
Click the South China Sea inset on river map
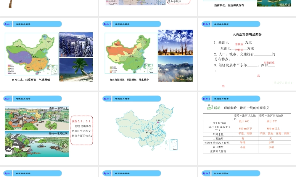tap(173, 145)
